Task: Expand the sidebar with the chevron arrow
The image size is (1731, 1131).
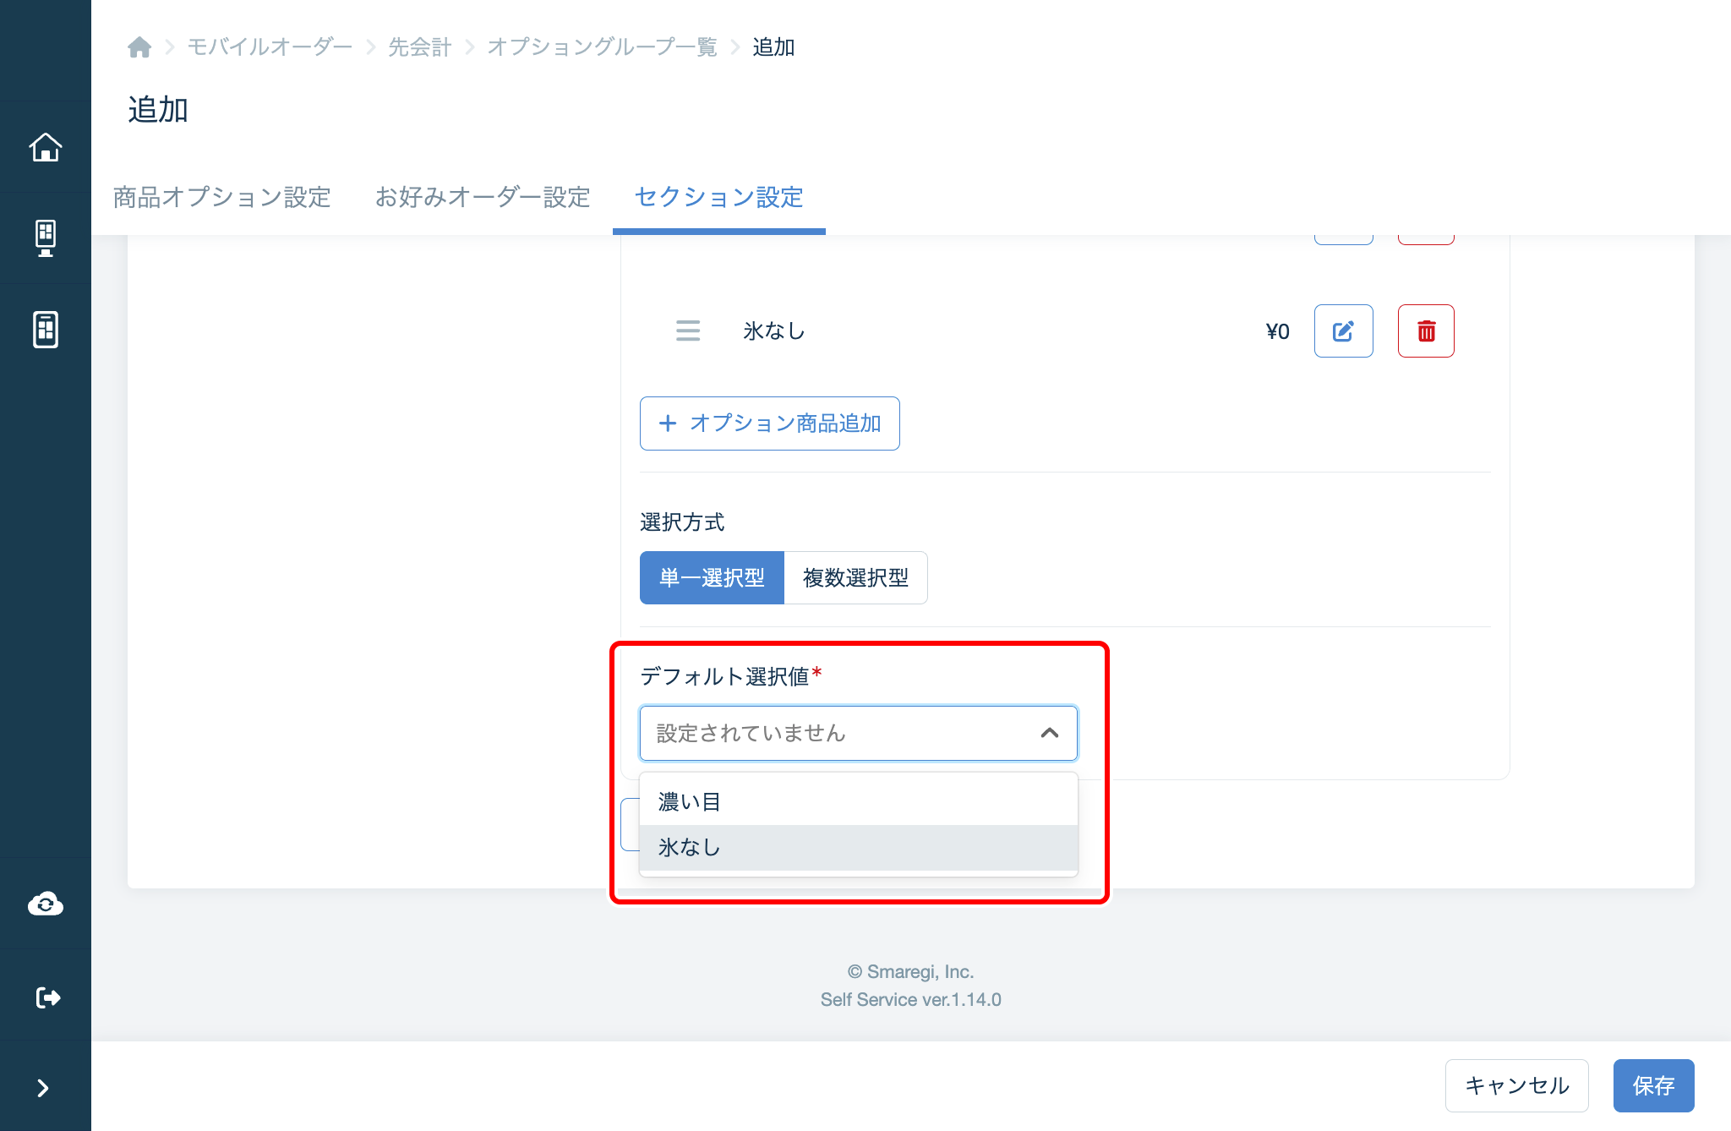Action: tap(43, 1088)
